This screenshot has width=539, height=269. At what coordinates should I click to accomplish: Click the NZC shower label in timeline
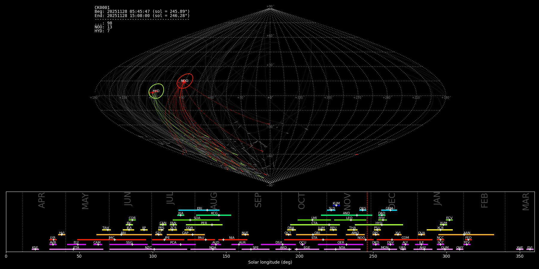click(x=149, y=248)
